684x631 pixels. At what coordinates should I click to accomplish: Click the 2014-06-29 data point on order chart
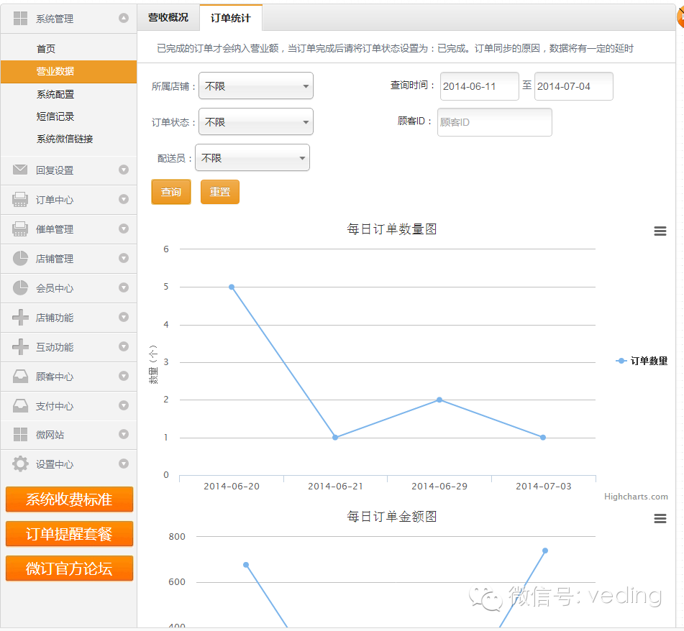[x=439, y=400]
